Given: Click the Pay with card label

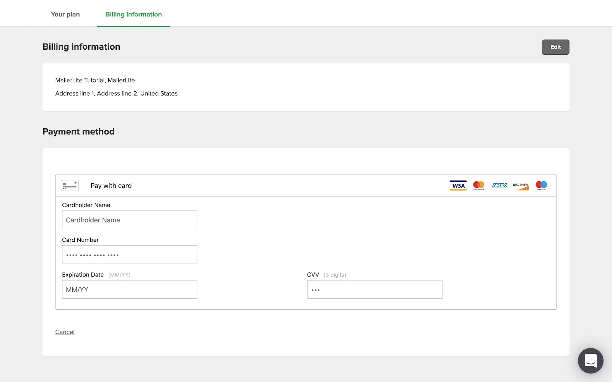Looking at the screenshot, I should point(111,186).
